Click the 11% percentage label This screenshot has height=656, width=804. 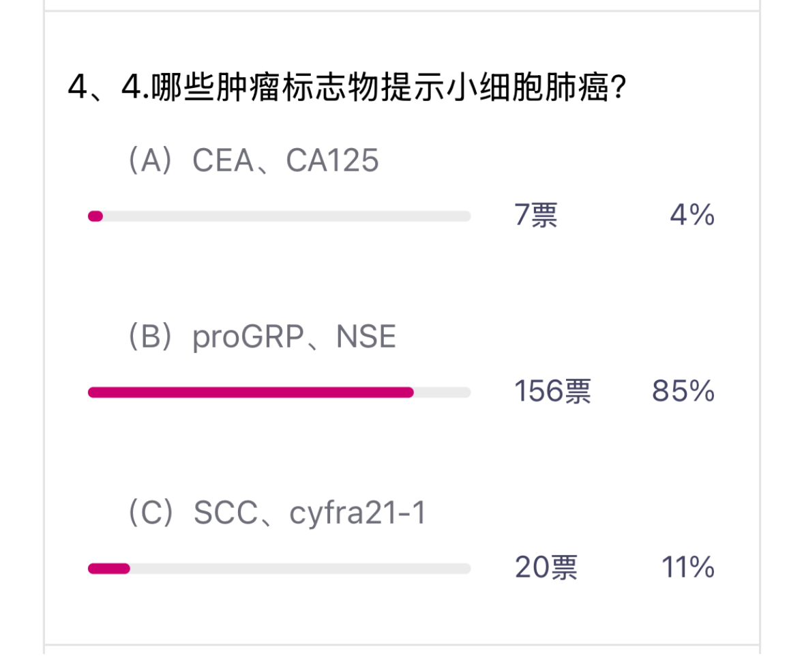click(687, 568)
